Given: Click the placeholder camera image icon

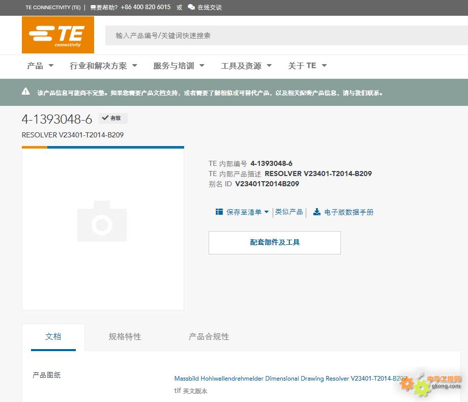Looking at the screenshot, I should coord(102,221).
